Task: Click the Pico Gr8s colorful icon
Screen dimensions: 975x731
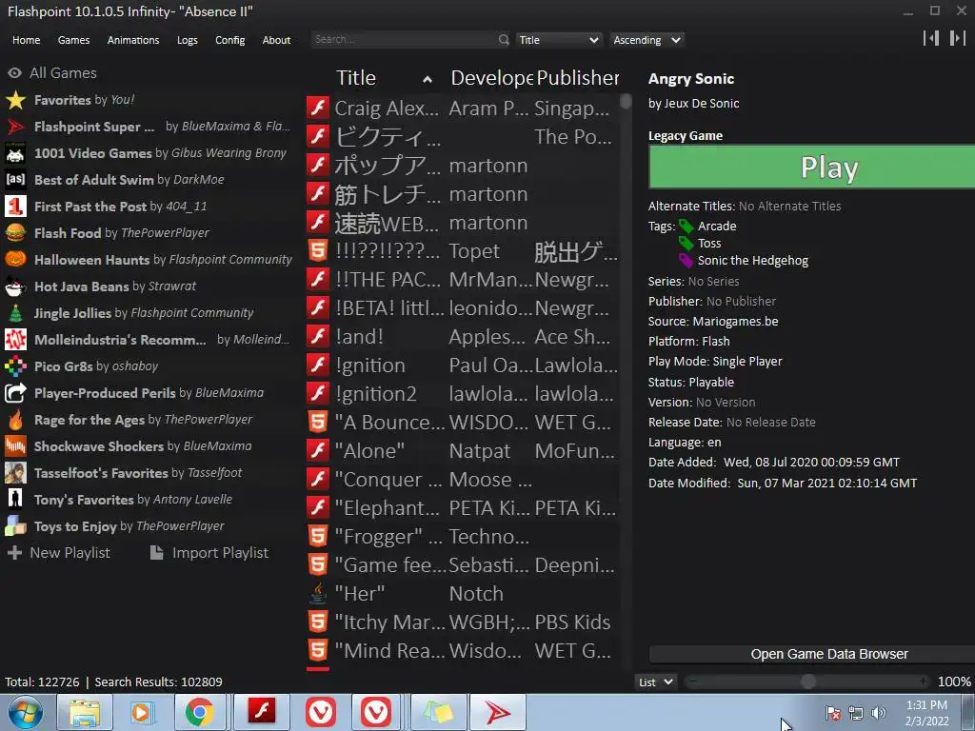Action: tap(15, 366)
